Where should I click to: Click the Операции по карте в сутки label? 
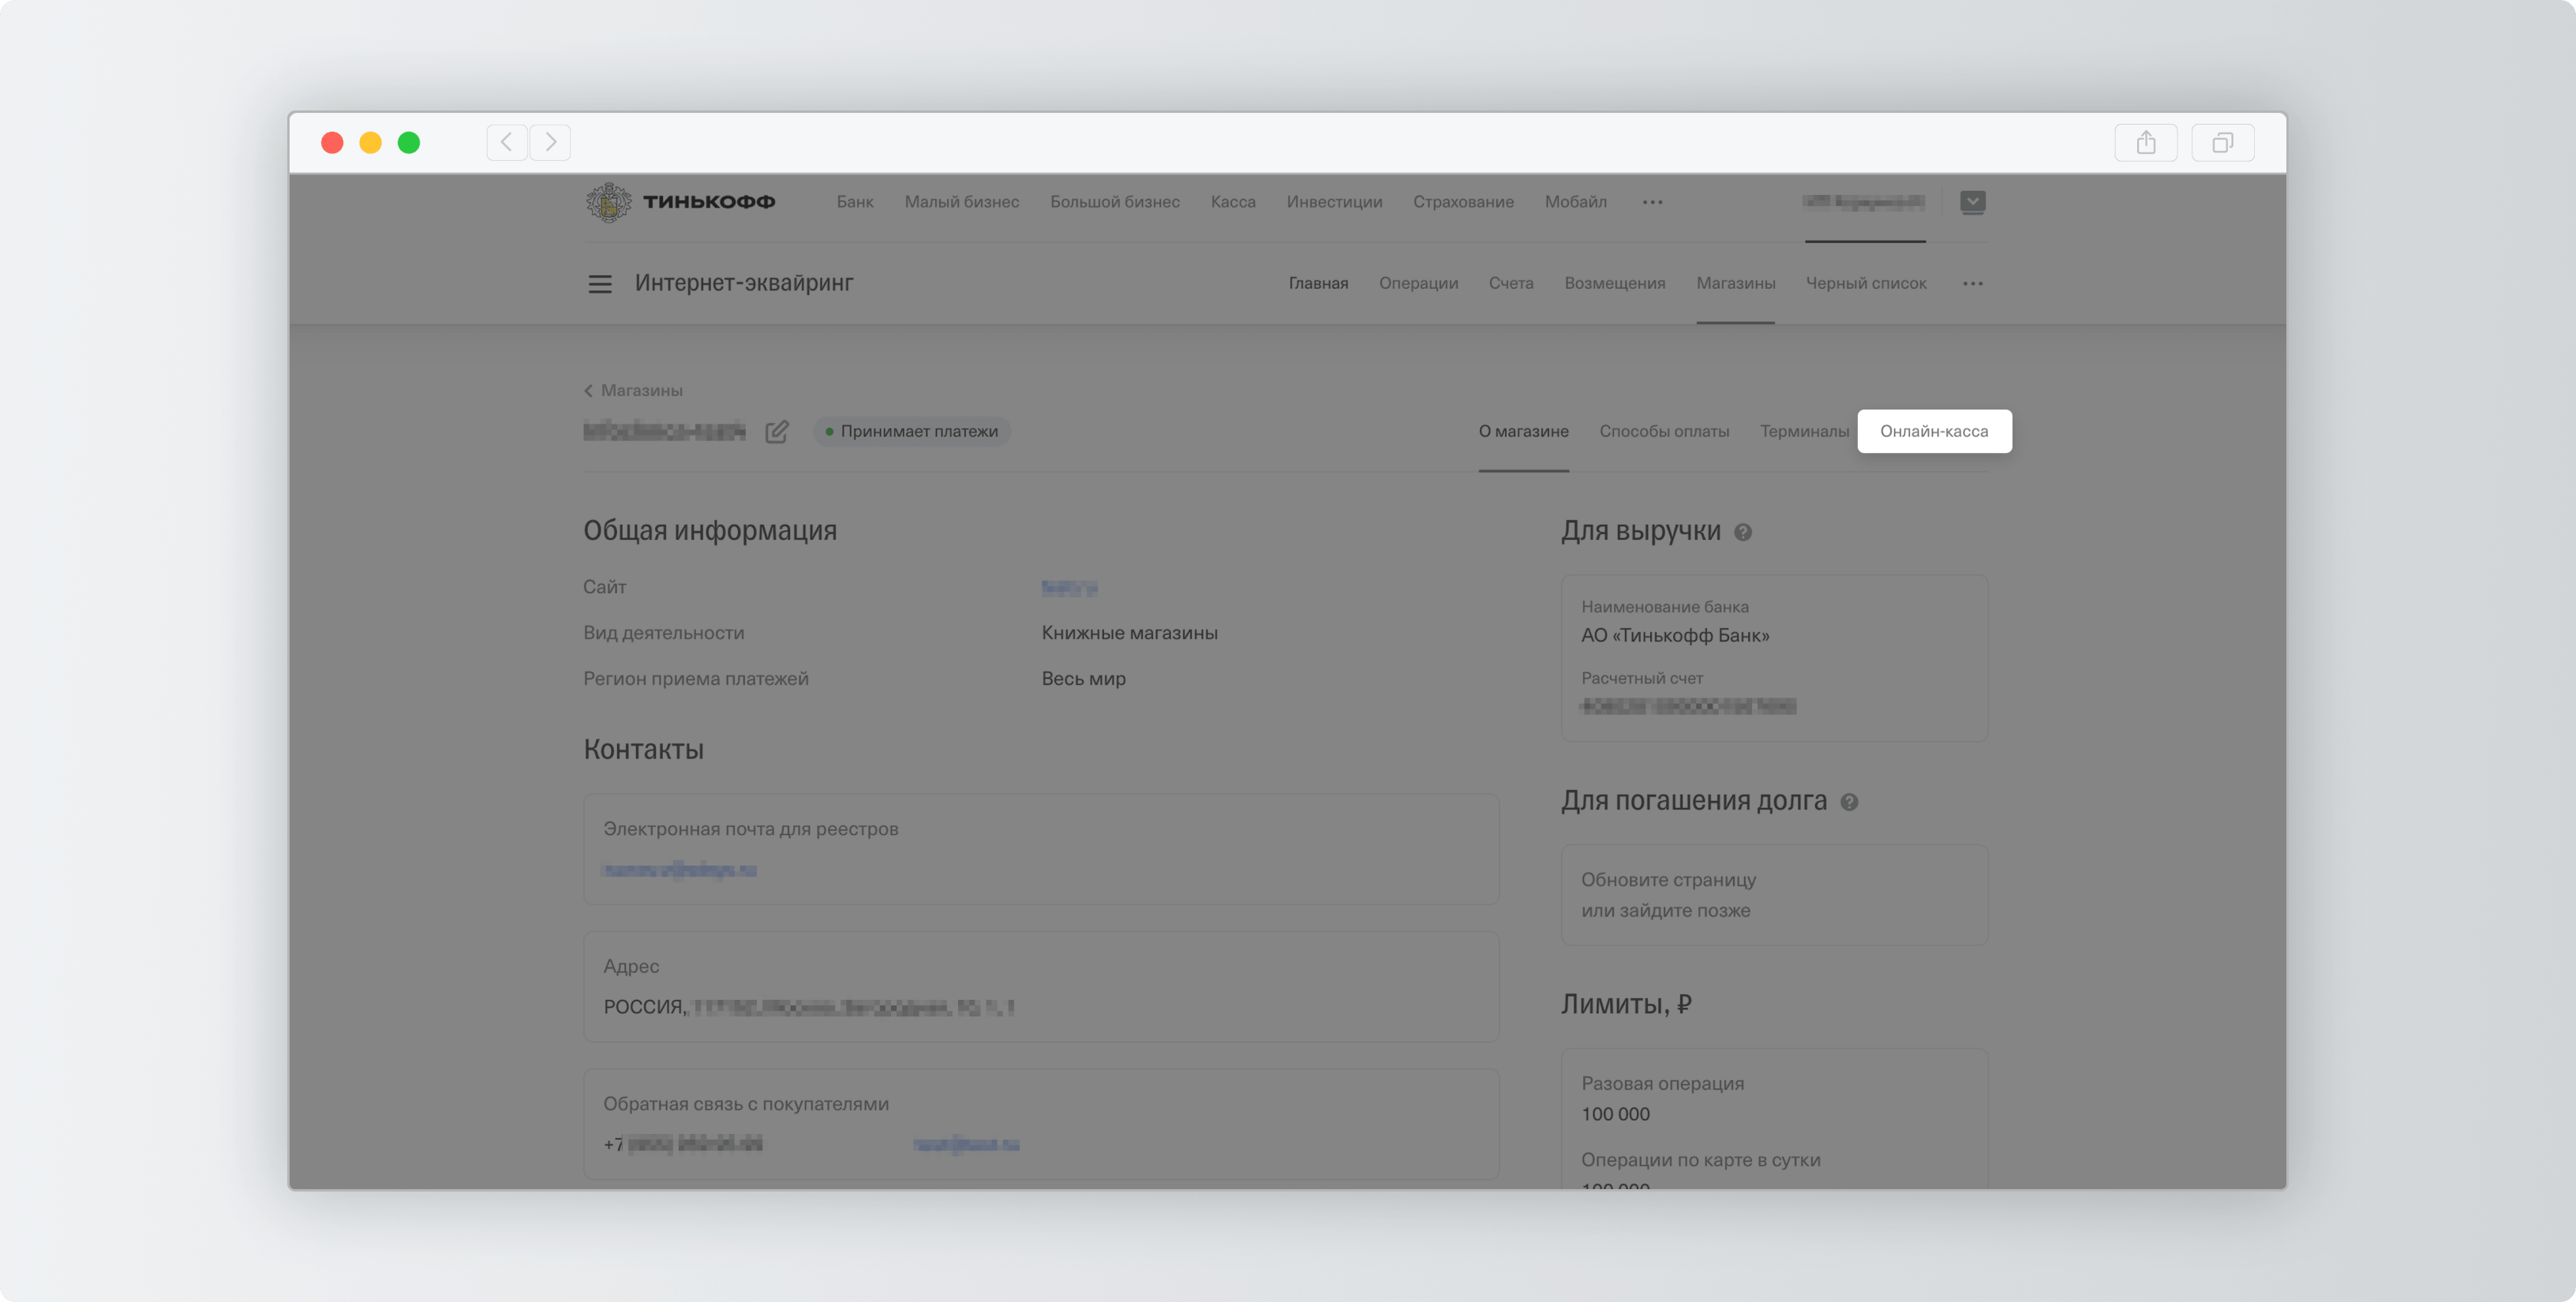1700,1160
